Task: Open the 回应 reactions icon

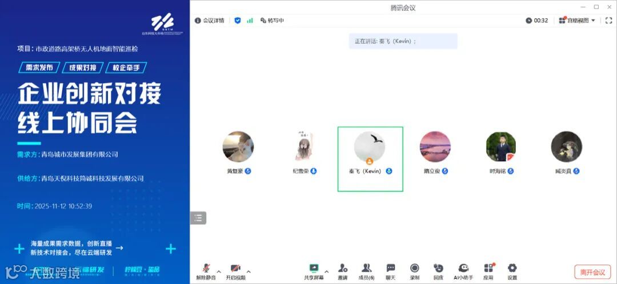Action: [438, 272]
